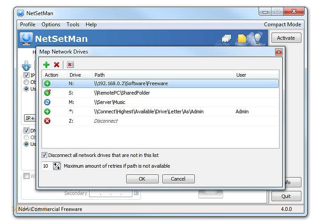Viewport: 321px width, 223px height.
Task: Open the yellow note icon in header
Action: 242,38
